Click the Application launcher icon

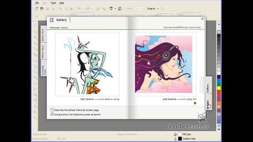(x=111, y=9)
